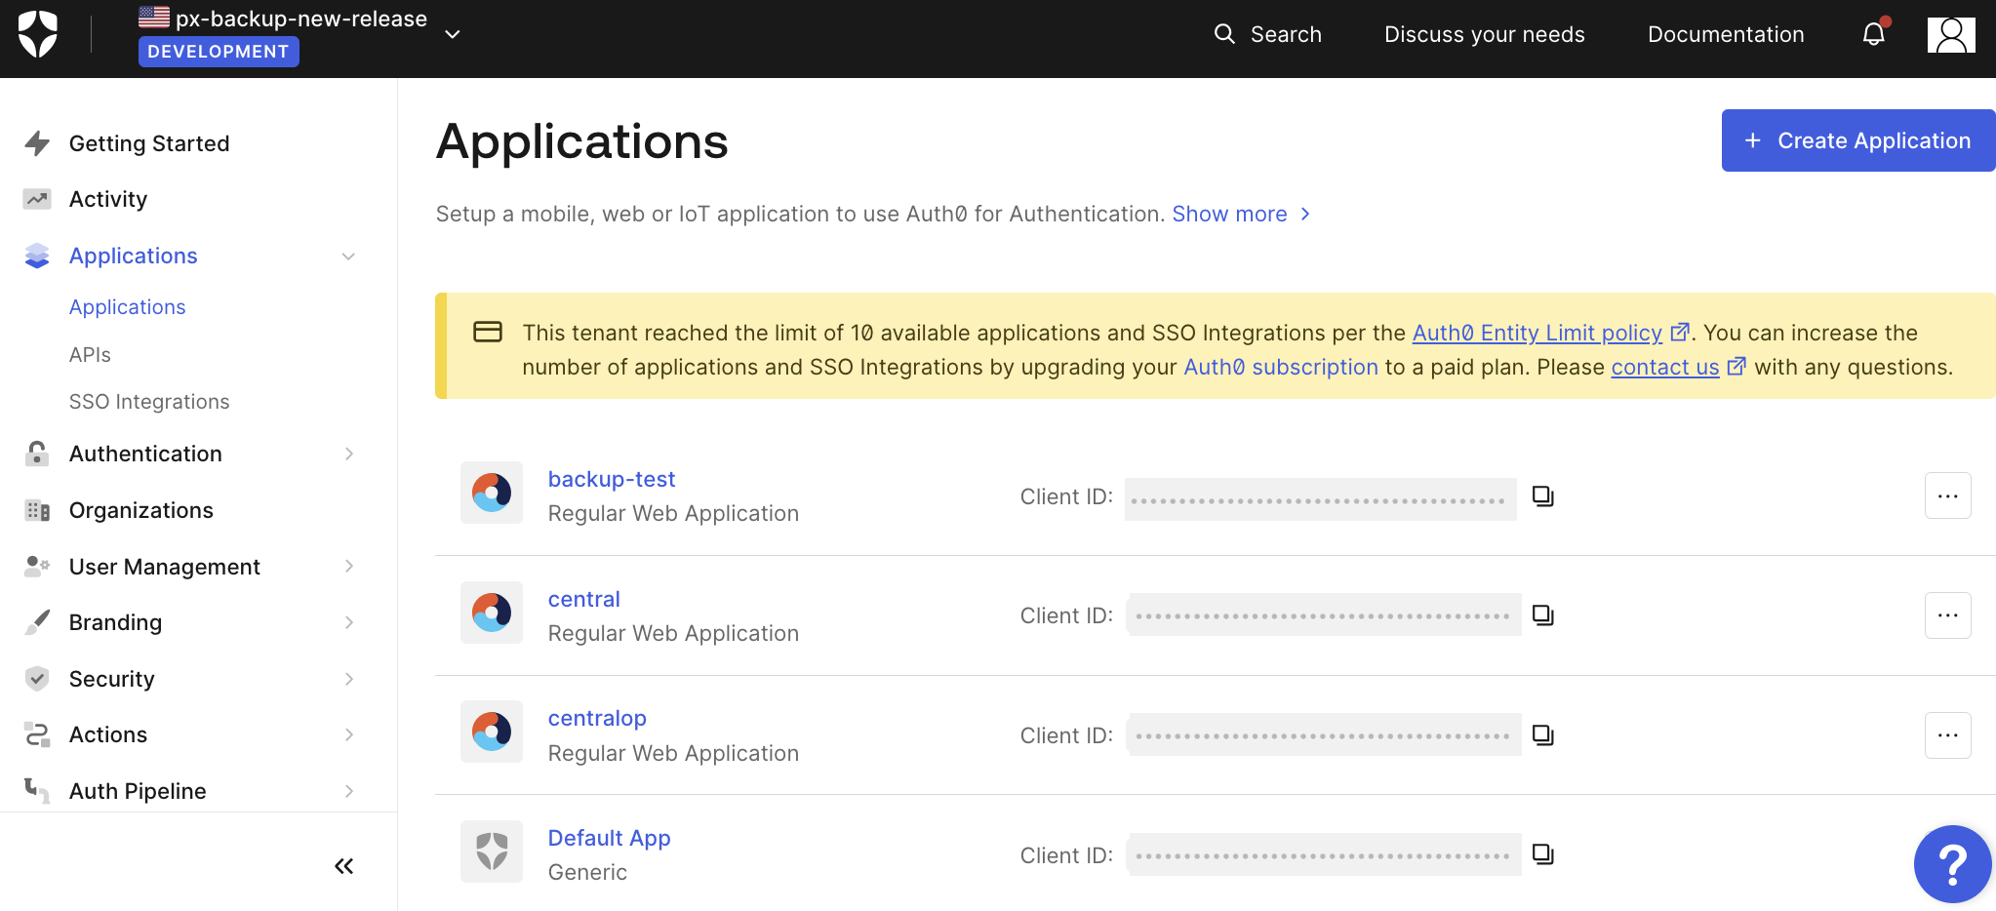Open the notifications bell

click(x=1873, y=35)
